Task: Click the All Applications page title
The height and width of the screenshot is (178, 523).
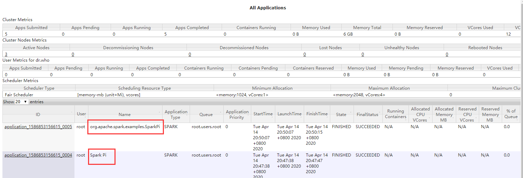Action: (268, 8)
